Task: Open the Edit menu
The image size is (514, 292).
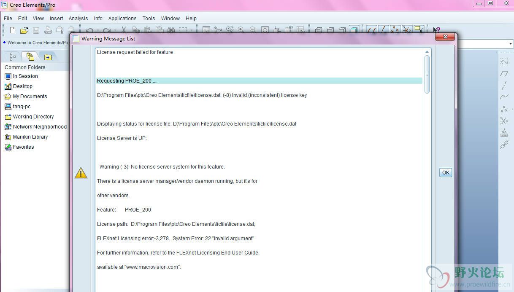Action: pos(23,19)
